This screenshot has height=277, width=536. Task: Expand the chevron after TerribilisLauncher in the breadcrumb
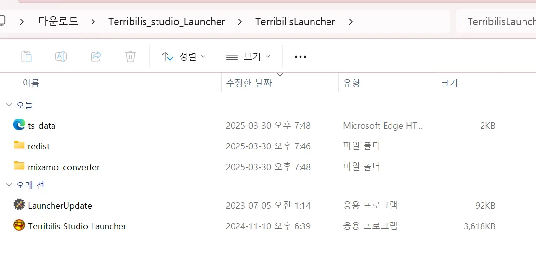coord(351,22)
